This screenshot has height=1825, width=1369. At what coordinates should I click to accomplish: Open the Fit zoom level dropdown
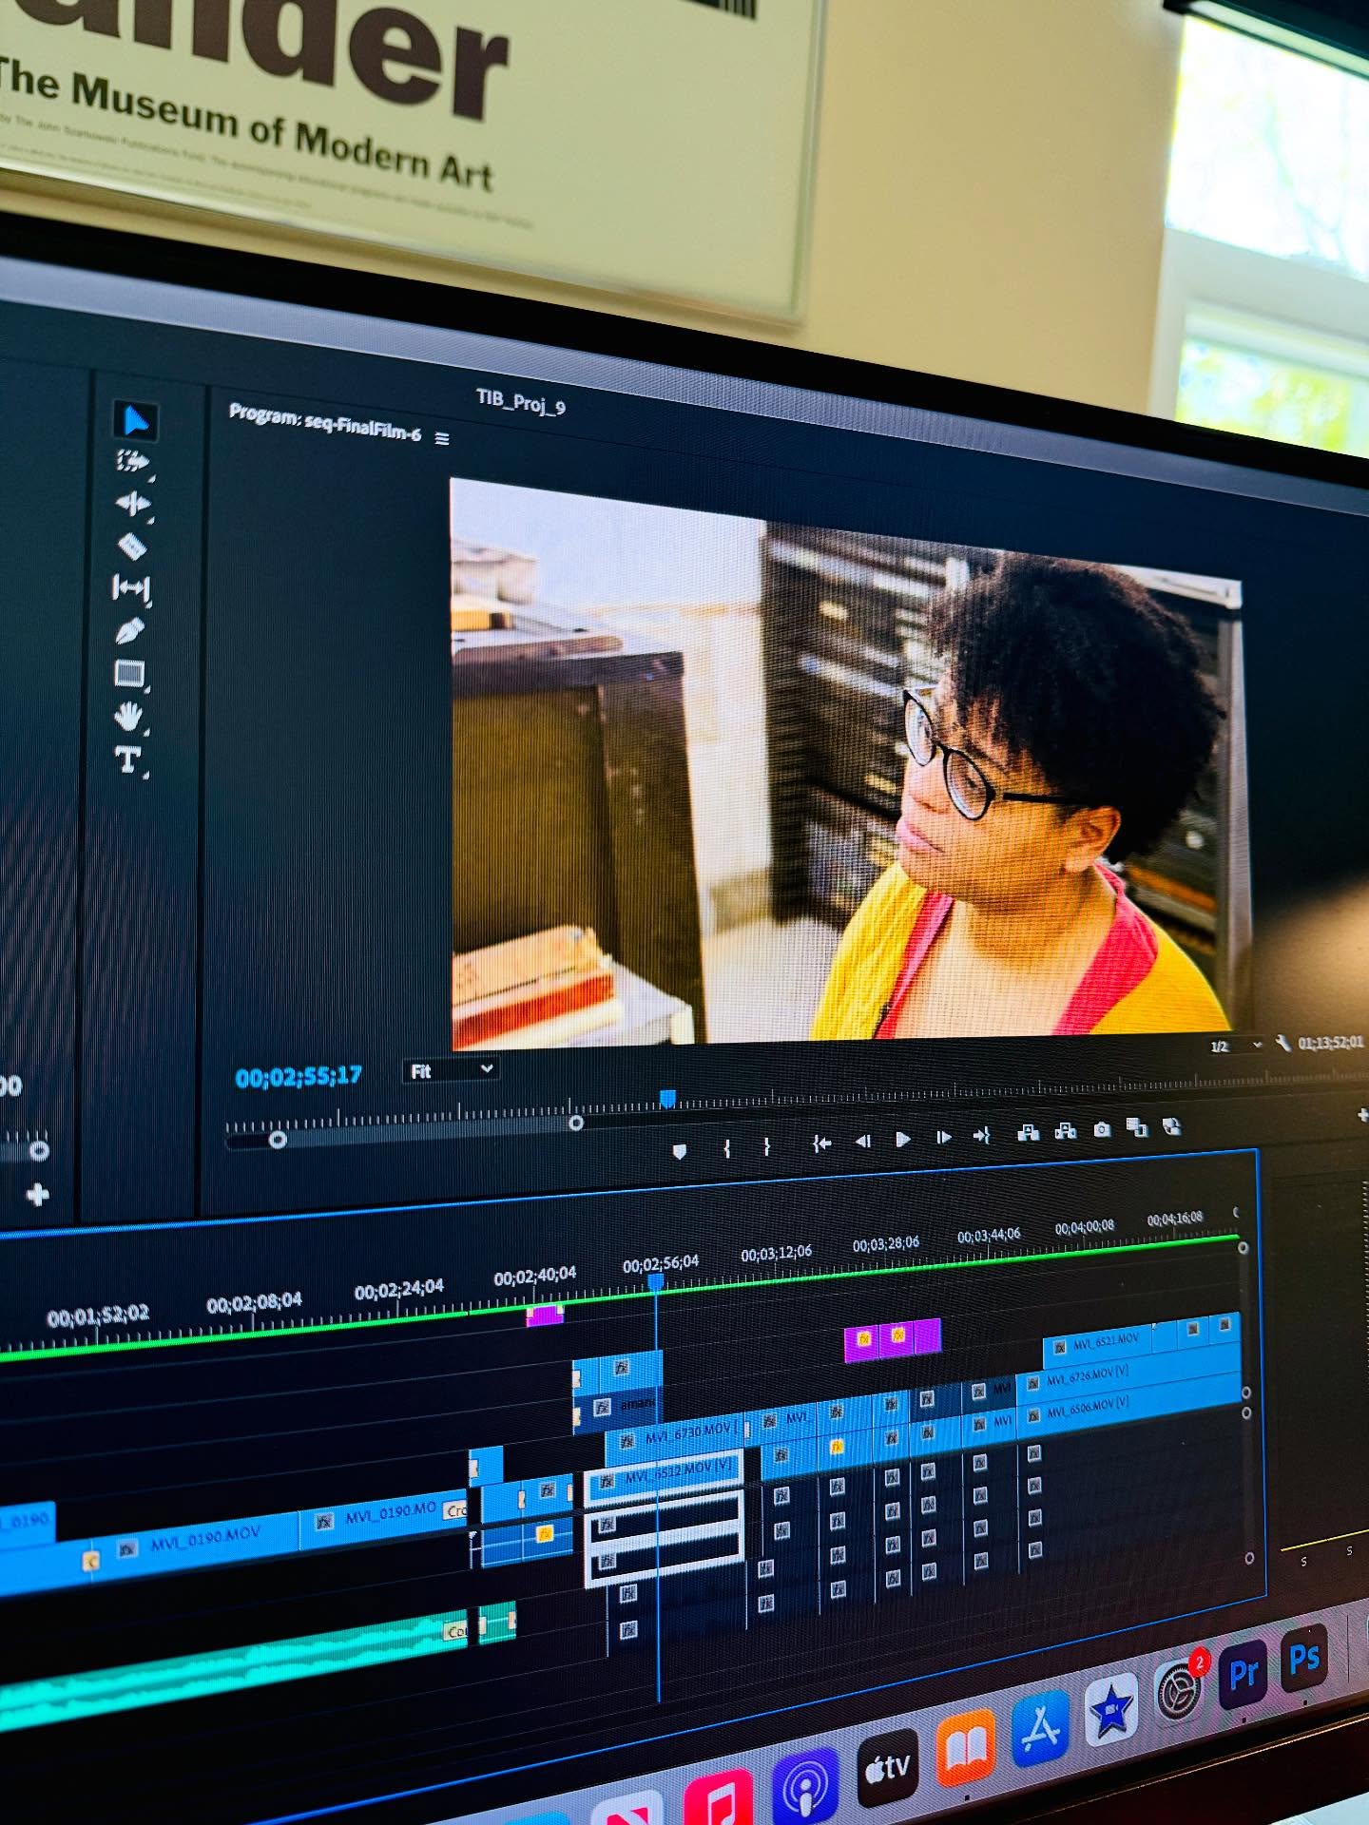coord(451,1070)
